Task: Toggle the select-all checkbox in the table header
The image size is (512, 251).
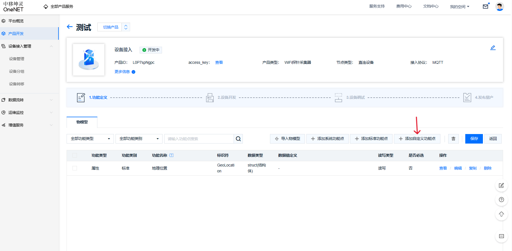Action: click(x=75, y=155)
